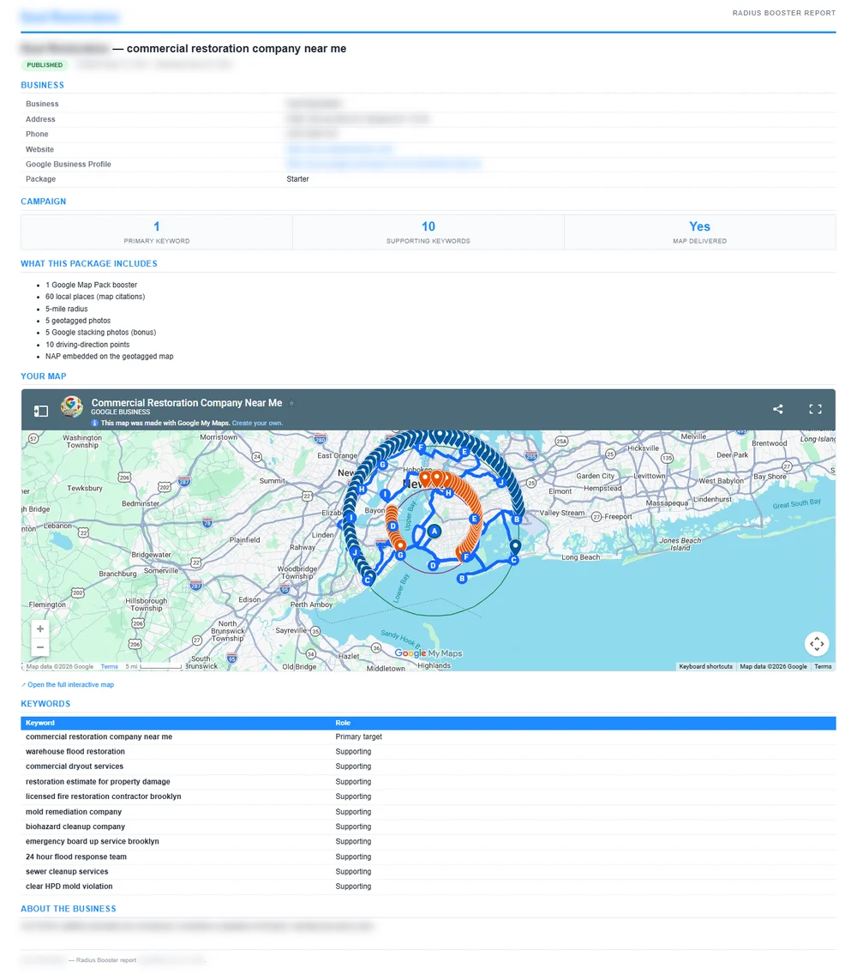Click the PUBLISHED status badge
Image resolution: width=857 pixels, height=980 pixels.
[45, 65]
